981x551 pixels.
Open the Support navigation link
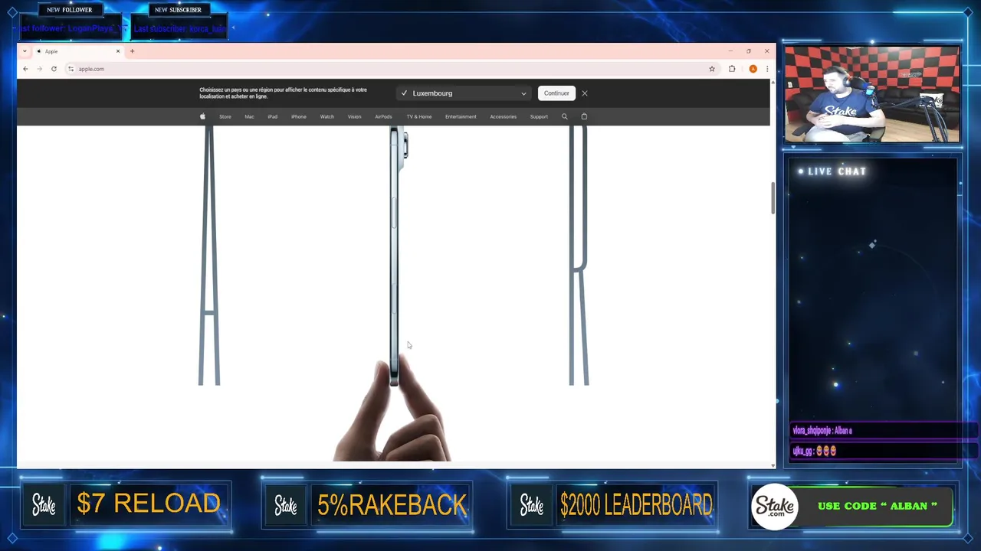point(539,117)
